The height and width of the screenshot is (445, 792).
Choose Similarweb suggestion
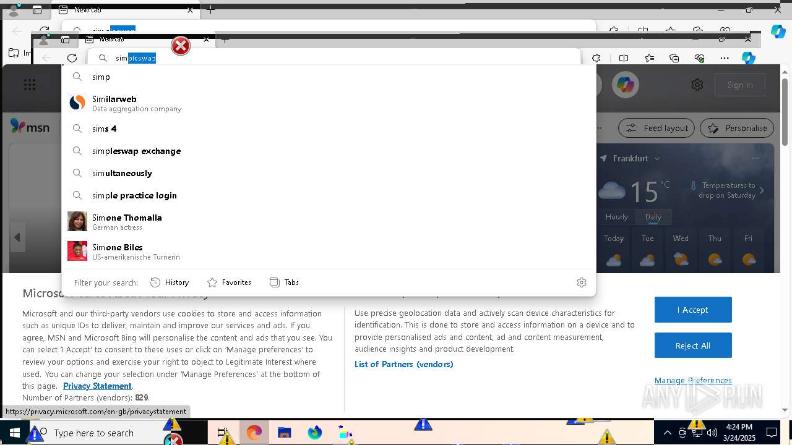click(329, 103)
